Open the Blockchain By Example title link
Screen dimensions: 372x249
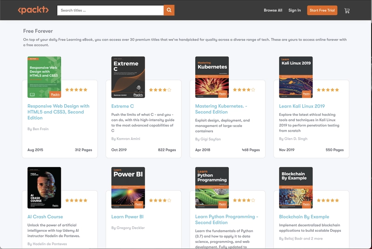[304, 217]
